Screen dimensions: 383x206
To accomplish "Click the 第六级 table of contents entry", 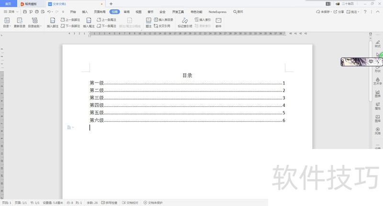I will [x=187, y=120].
